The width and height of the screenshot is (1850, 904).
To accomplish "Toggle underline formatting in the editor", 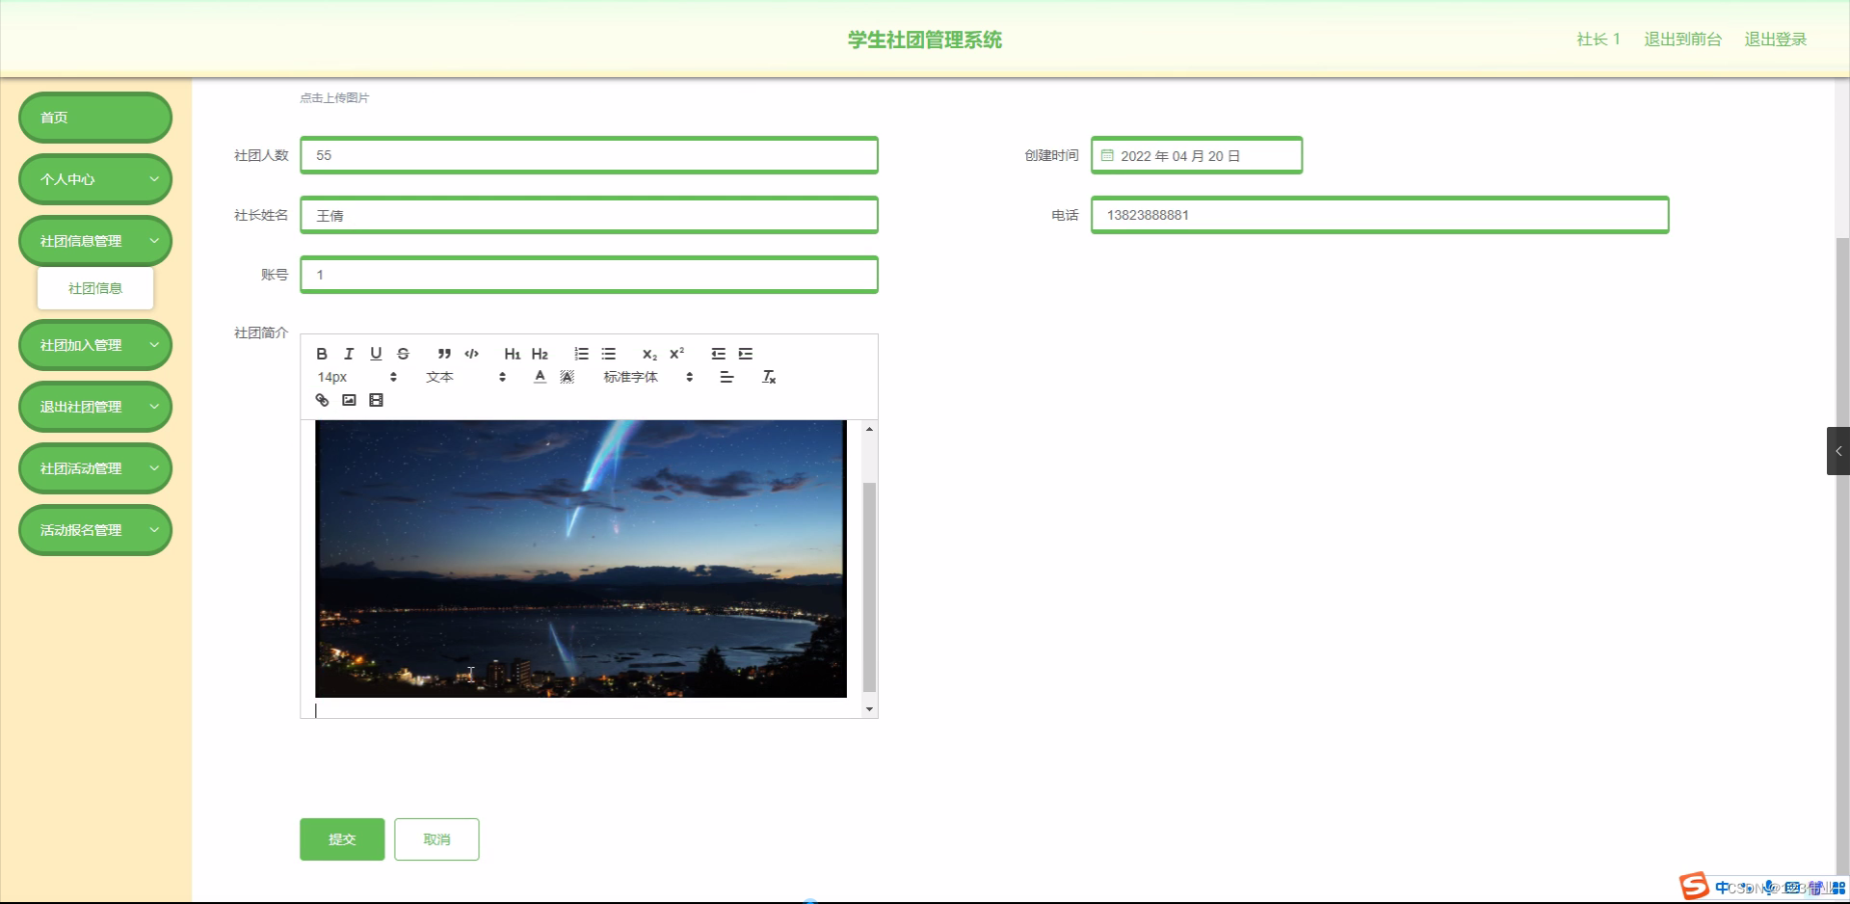I will click(x=376, y=354).
